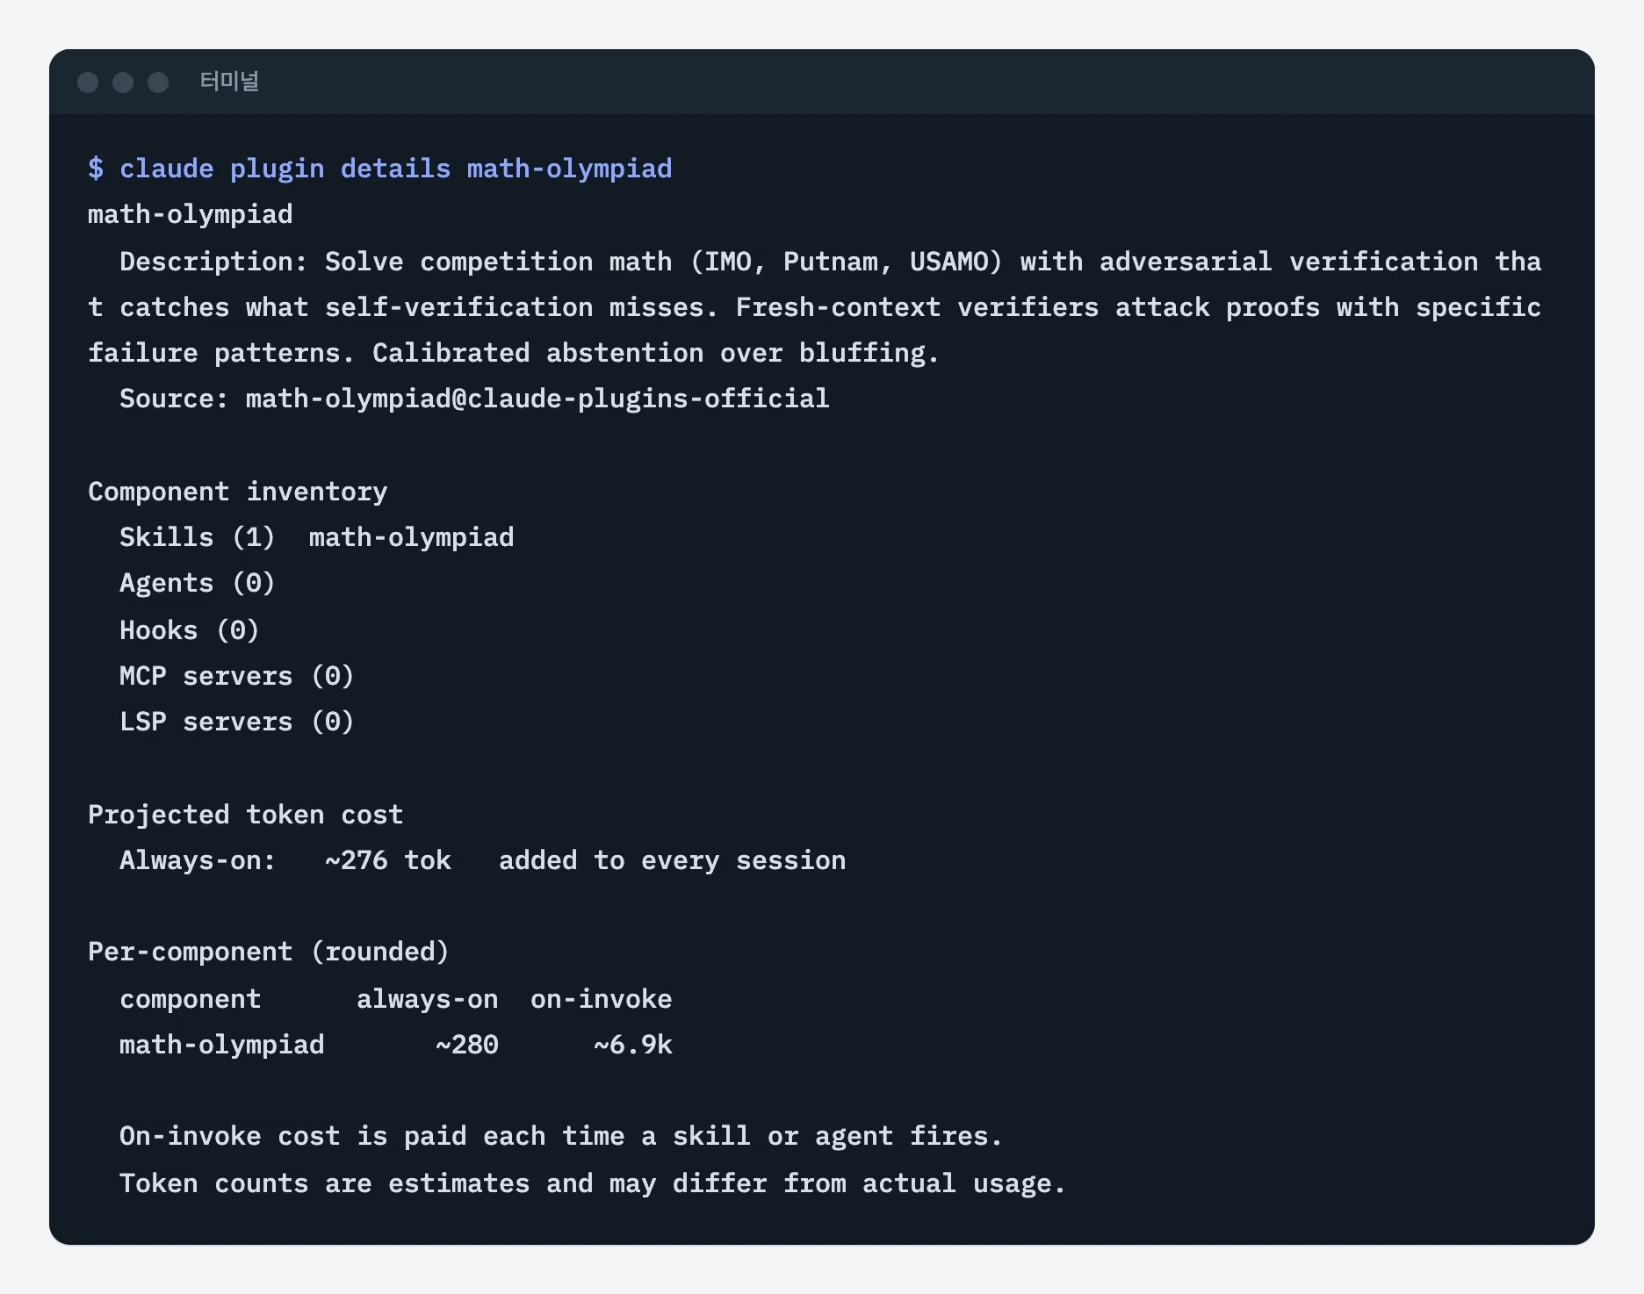Click the 'Component inventory' heading

coord(238,492)
